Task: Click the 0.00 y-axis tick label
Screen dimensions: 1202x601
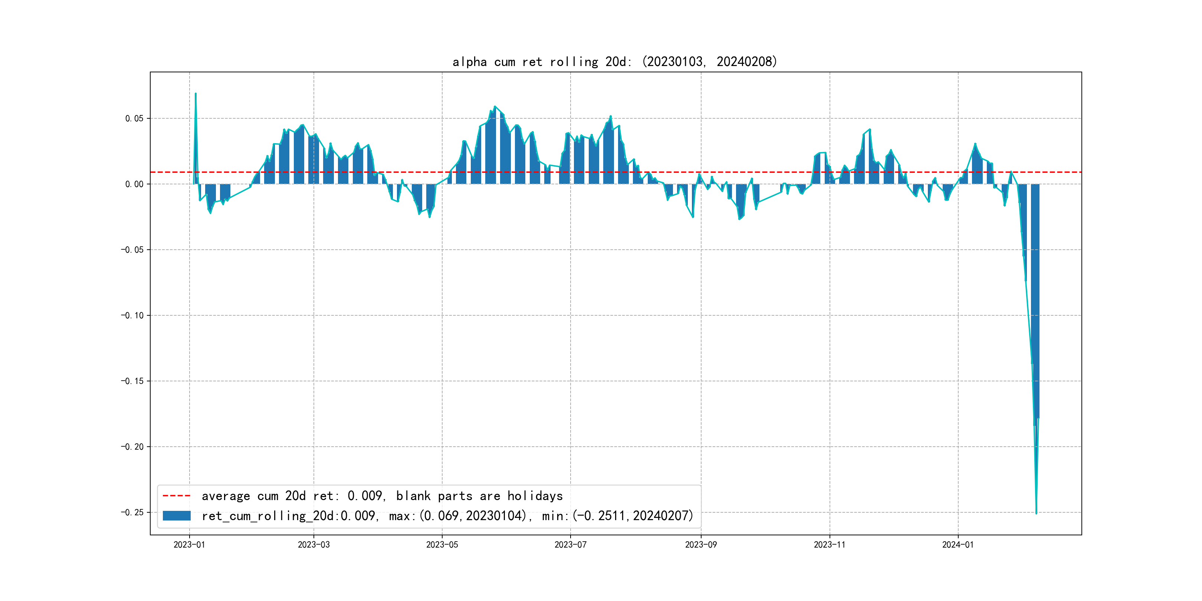Action: tap(134, 184)
